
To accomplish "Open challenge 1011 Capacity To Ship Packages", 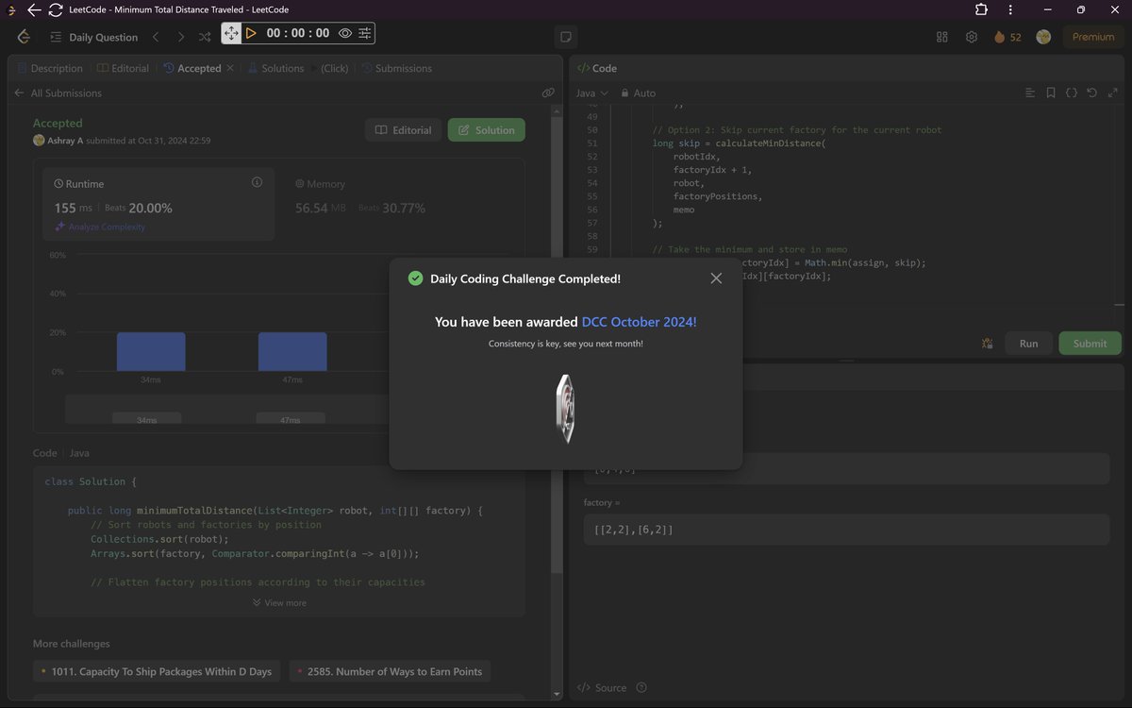I will (x=157, y=672).
